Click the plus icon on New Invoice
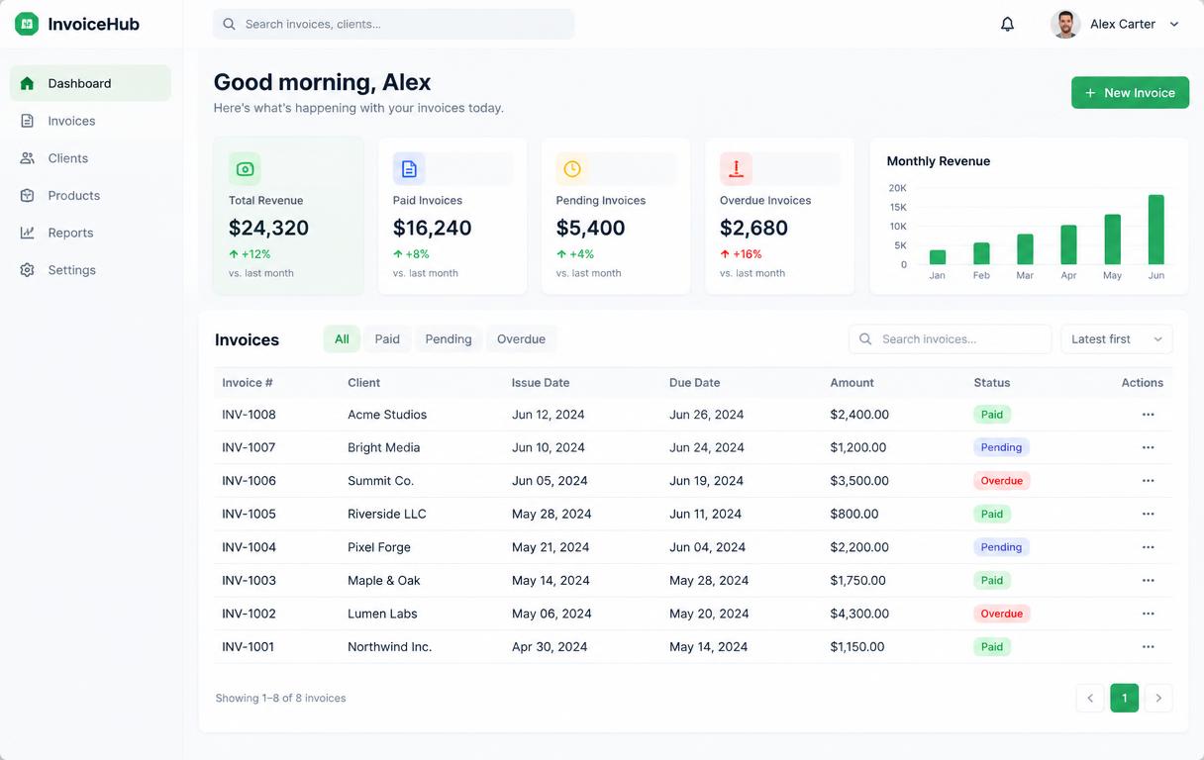 coord(1090,93)
